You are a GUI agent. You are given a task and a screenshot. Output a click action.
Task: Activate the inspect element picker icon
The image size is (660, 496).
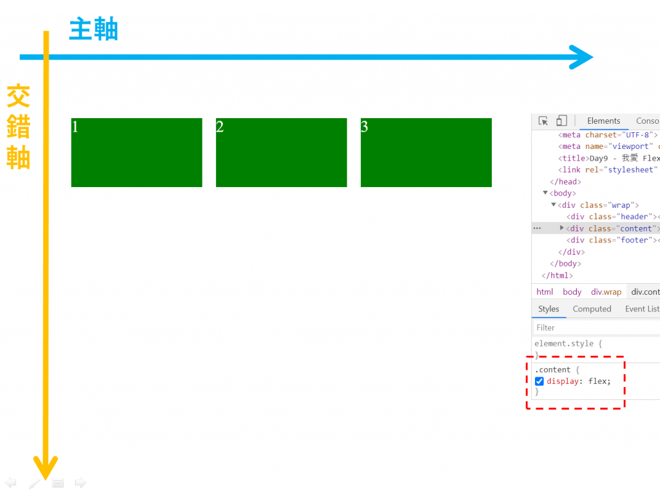[543, 121]
